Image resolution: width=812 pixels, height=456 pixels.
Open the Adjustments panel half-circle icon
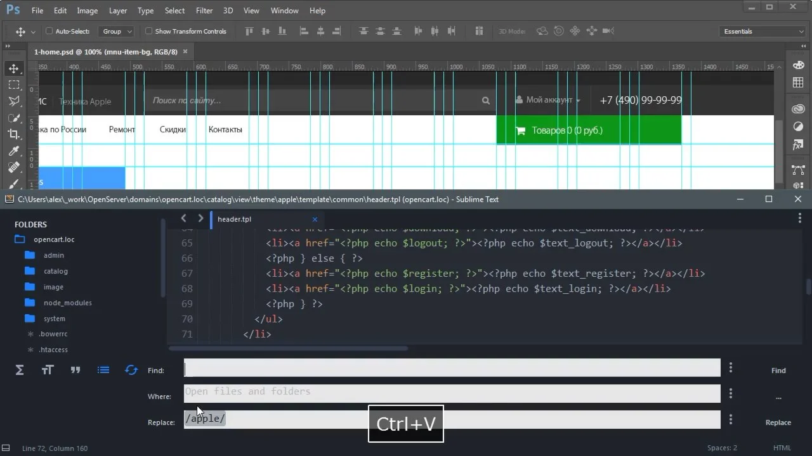click(798, 126)
